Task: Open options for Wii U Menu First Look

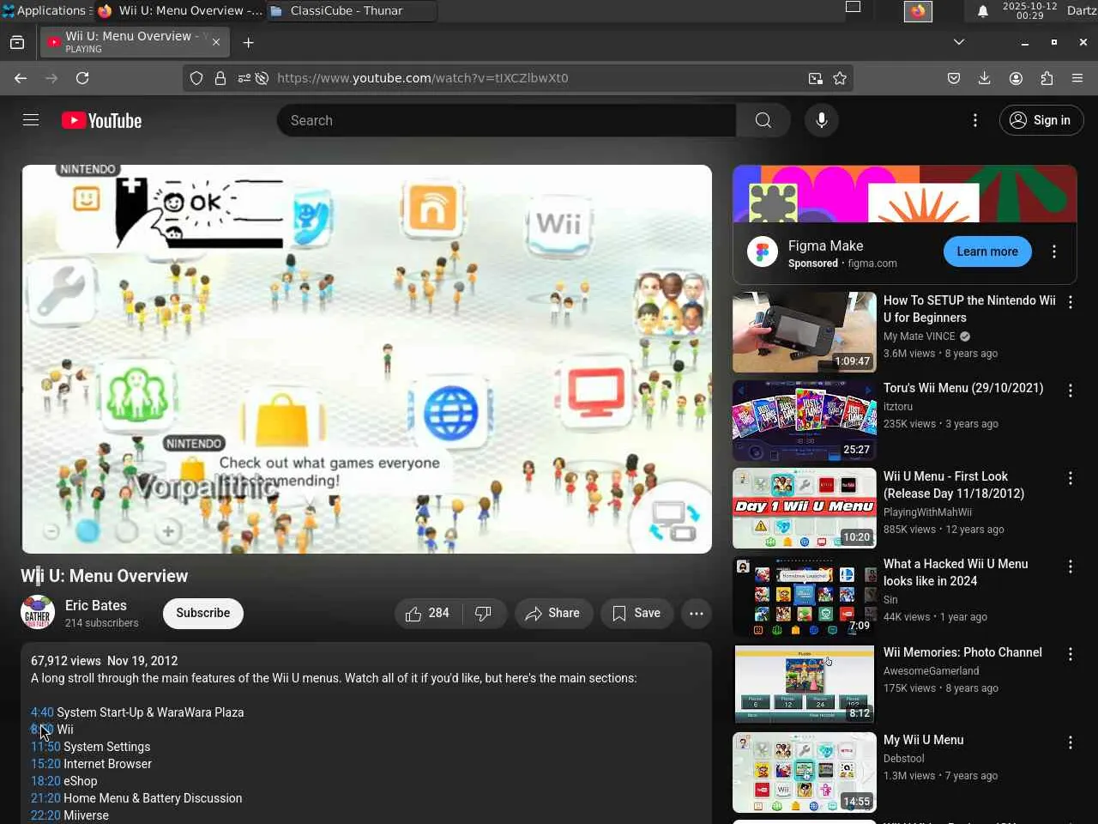Action: [1071, 478]
